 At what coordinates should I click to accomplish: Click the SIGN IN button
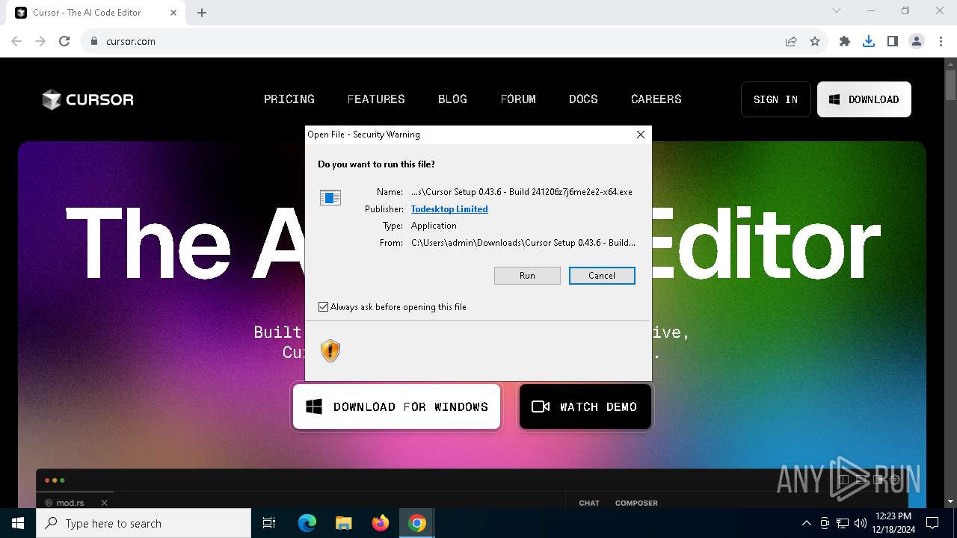tap(776, 99)
